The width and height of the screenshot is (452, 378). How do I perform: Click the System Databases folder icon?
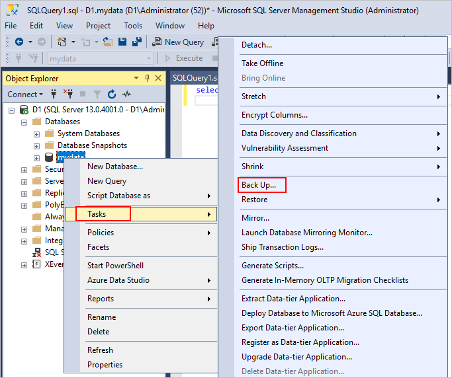(49, 133)
